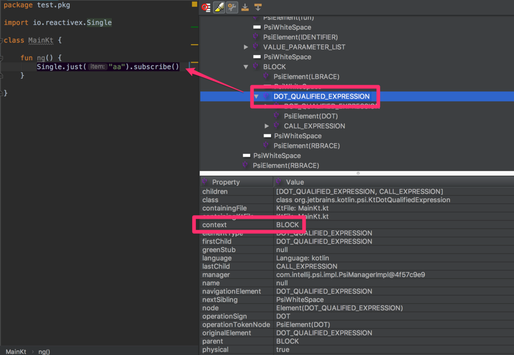Click the node value Element(DOT_QUALIFIED_EXPRESSION)
This screenshot has height=355, width=514.
point(339,308)
